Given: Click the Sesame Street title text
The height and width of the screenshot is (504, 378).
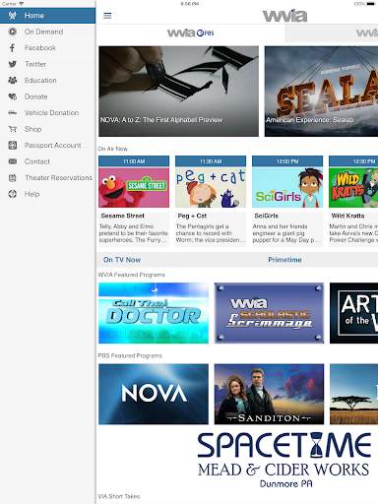Looking at the screenshot, I should [x=122, y=216].
